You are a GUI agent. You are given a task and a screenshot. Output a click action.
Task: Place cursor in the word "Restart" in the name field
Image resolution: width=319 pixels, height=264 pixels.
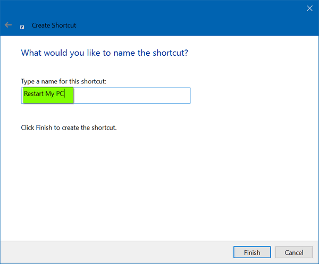click(33, 93)
